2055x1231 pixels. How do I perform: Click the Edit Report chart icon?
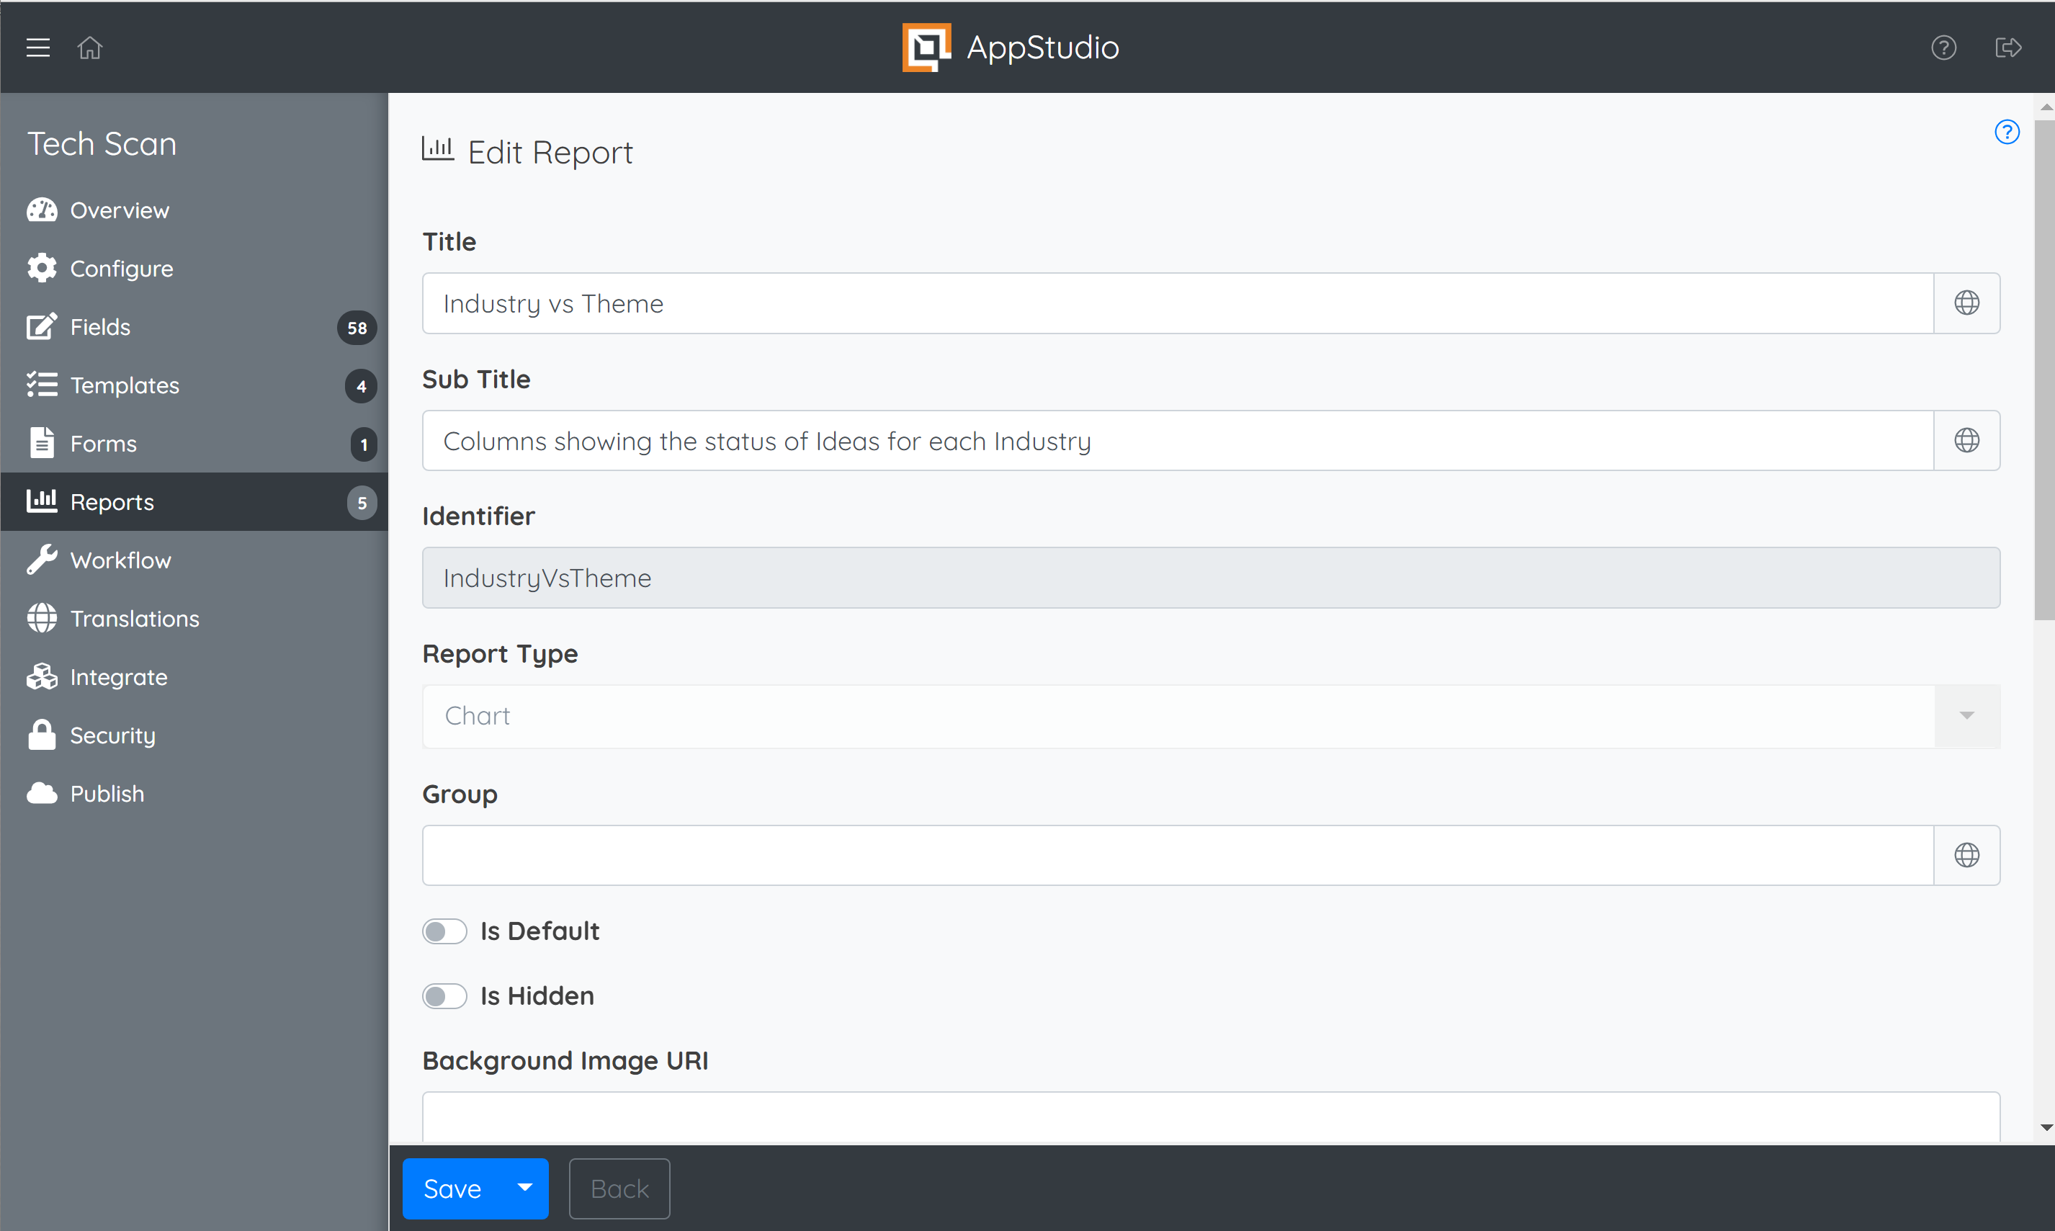coord(438,149)
